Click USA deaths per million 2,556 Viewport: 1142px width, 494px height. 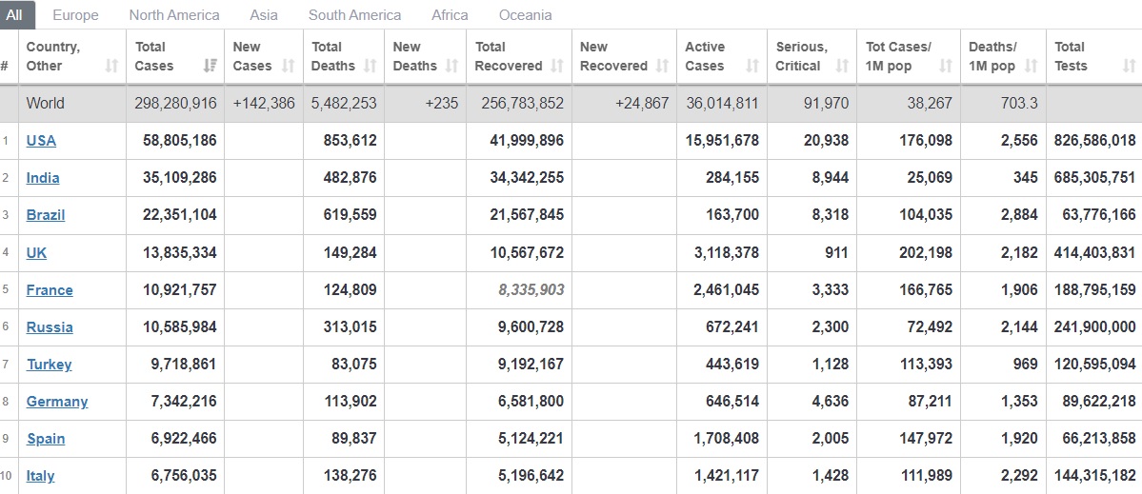coord(1019,141)
